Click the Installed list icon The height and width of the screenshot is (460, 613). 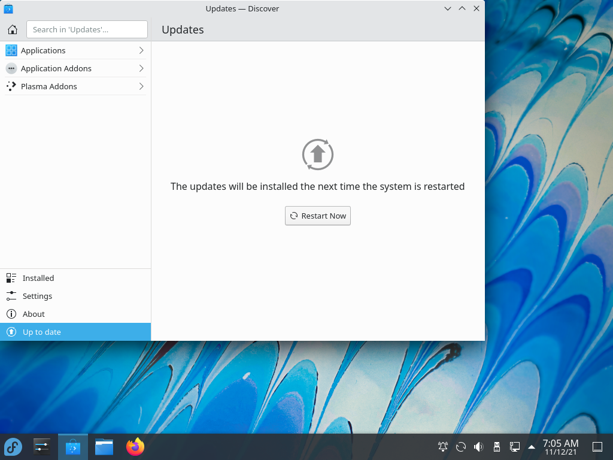coord(11,278)
